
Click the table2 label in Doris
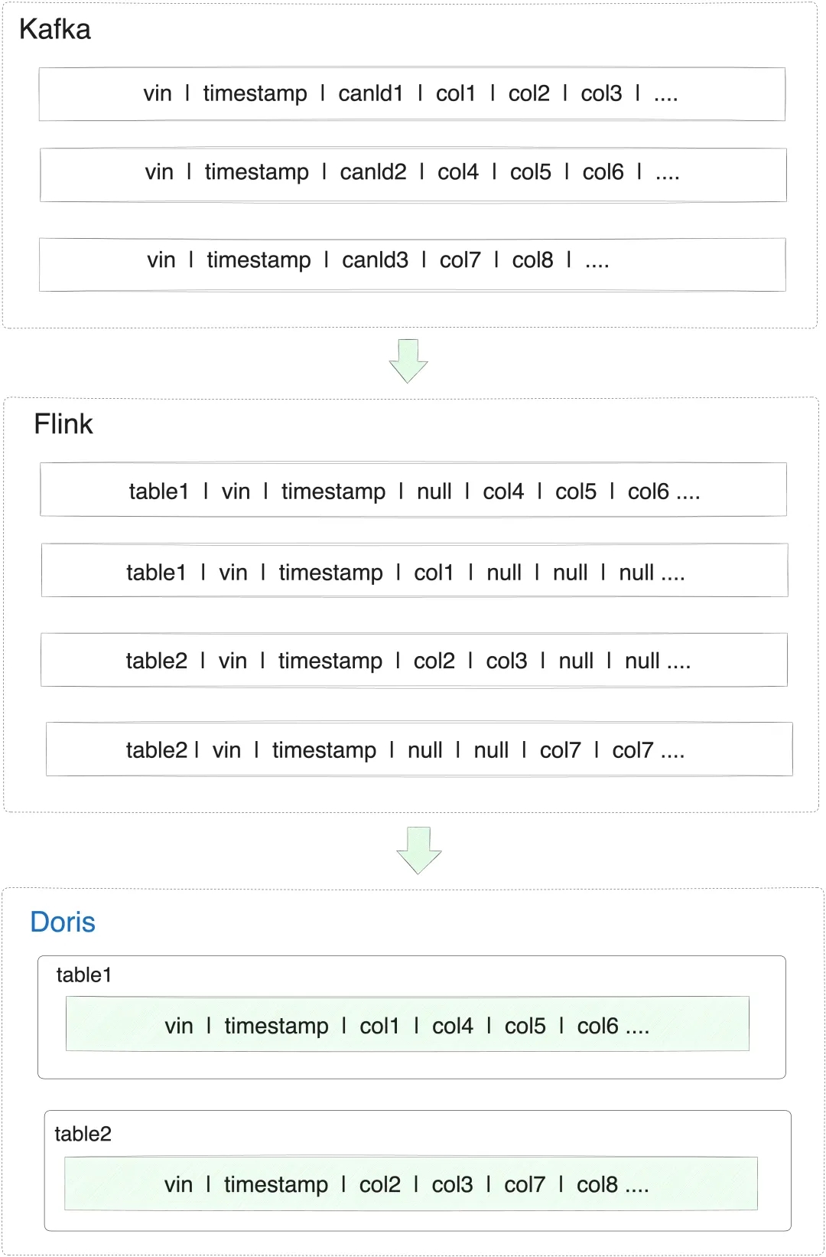pyautogui.click(x=83, y=1134)
